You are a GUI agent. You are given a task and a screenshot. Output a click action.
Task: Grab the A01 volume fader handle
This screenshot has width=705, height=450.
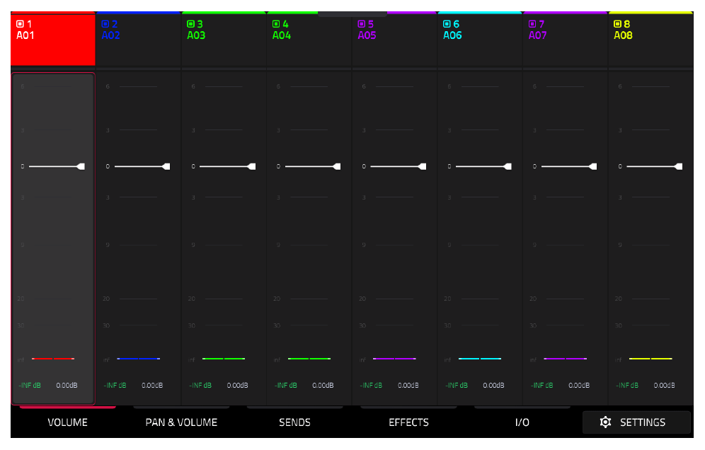[81, 167]
